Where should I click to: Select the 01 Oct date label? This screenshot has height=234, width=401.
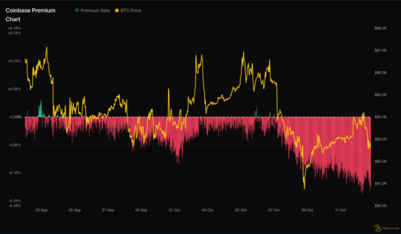coord(174,210)
